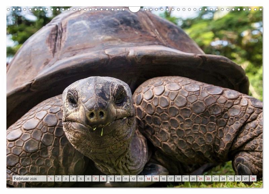Click red date 21 in calendar strip

click(x=200, y=179)
